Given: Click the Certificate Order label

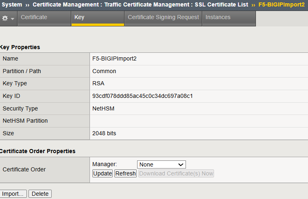Looking at the screenshot, I should coord(24,169).
